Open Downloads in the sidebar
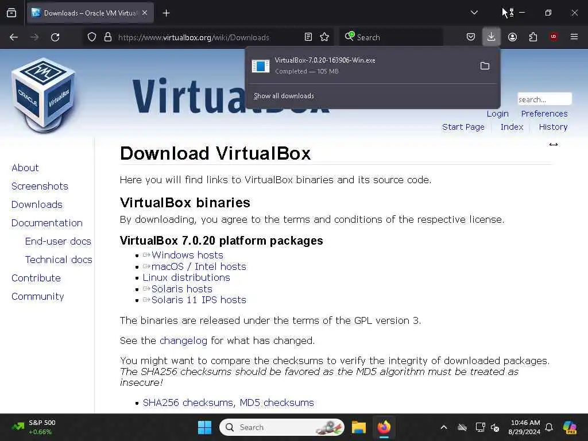This screenshot has height=441, width=588. point(37,204)
